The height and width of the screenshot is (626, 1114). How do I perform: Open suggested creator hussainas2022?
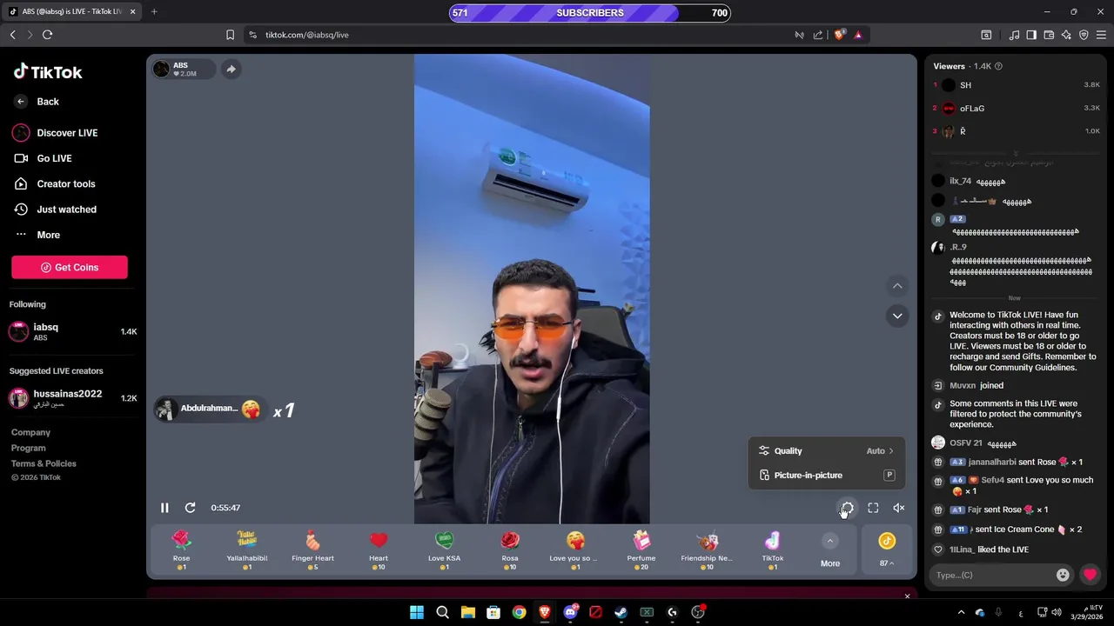click(x=73, y=398)
